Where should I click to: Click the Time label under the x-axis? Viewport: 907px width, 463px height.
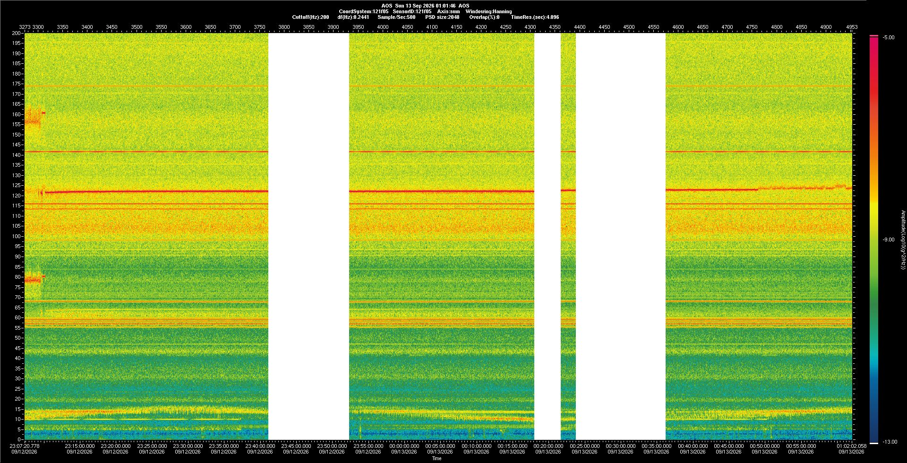(437, 459)
